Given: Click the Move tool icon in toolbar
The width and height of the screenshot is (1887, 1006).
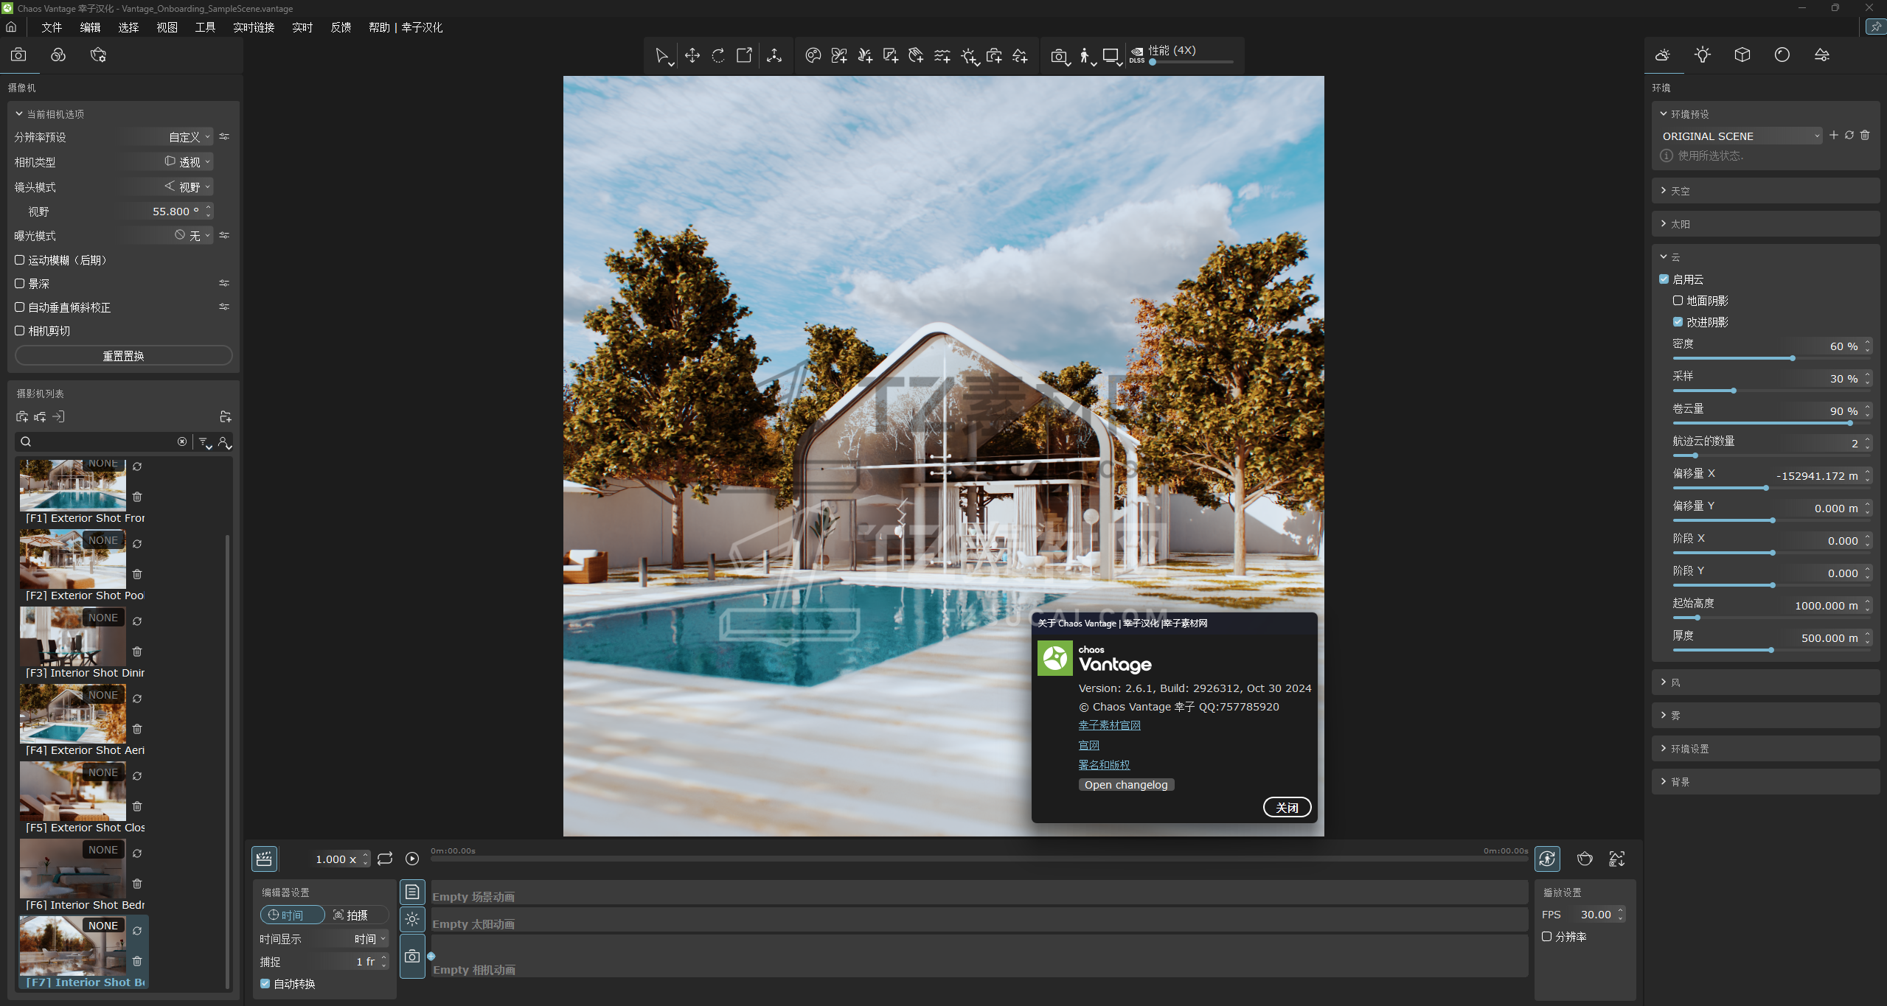Looking at the screenshot, I should pos(692,55).
